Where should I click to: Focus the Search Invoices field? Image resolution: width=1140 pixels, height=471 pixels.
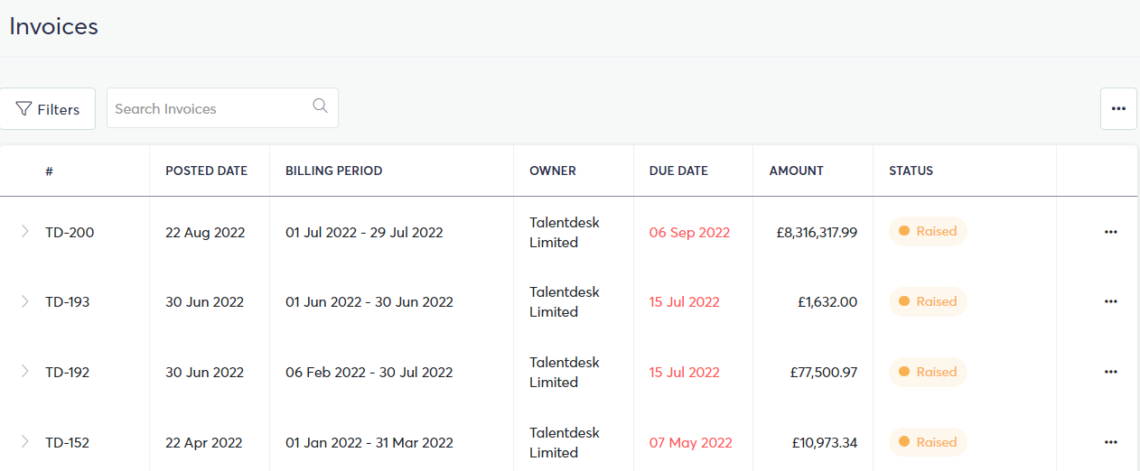point(222,108)
